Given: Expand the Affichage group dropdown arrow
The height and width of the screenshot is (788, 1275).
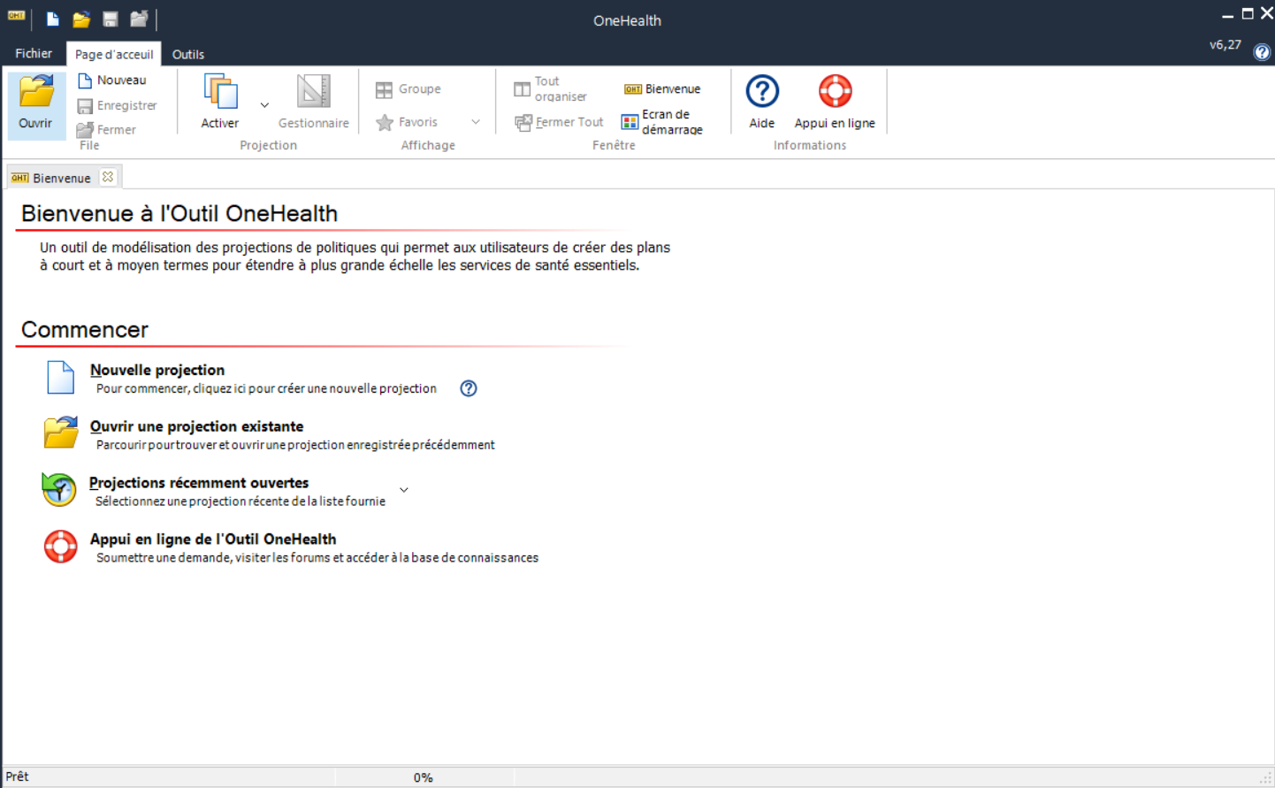Looking at the screenshot, I should coord(476,122).
